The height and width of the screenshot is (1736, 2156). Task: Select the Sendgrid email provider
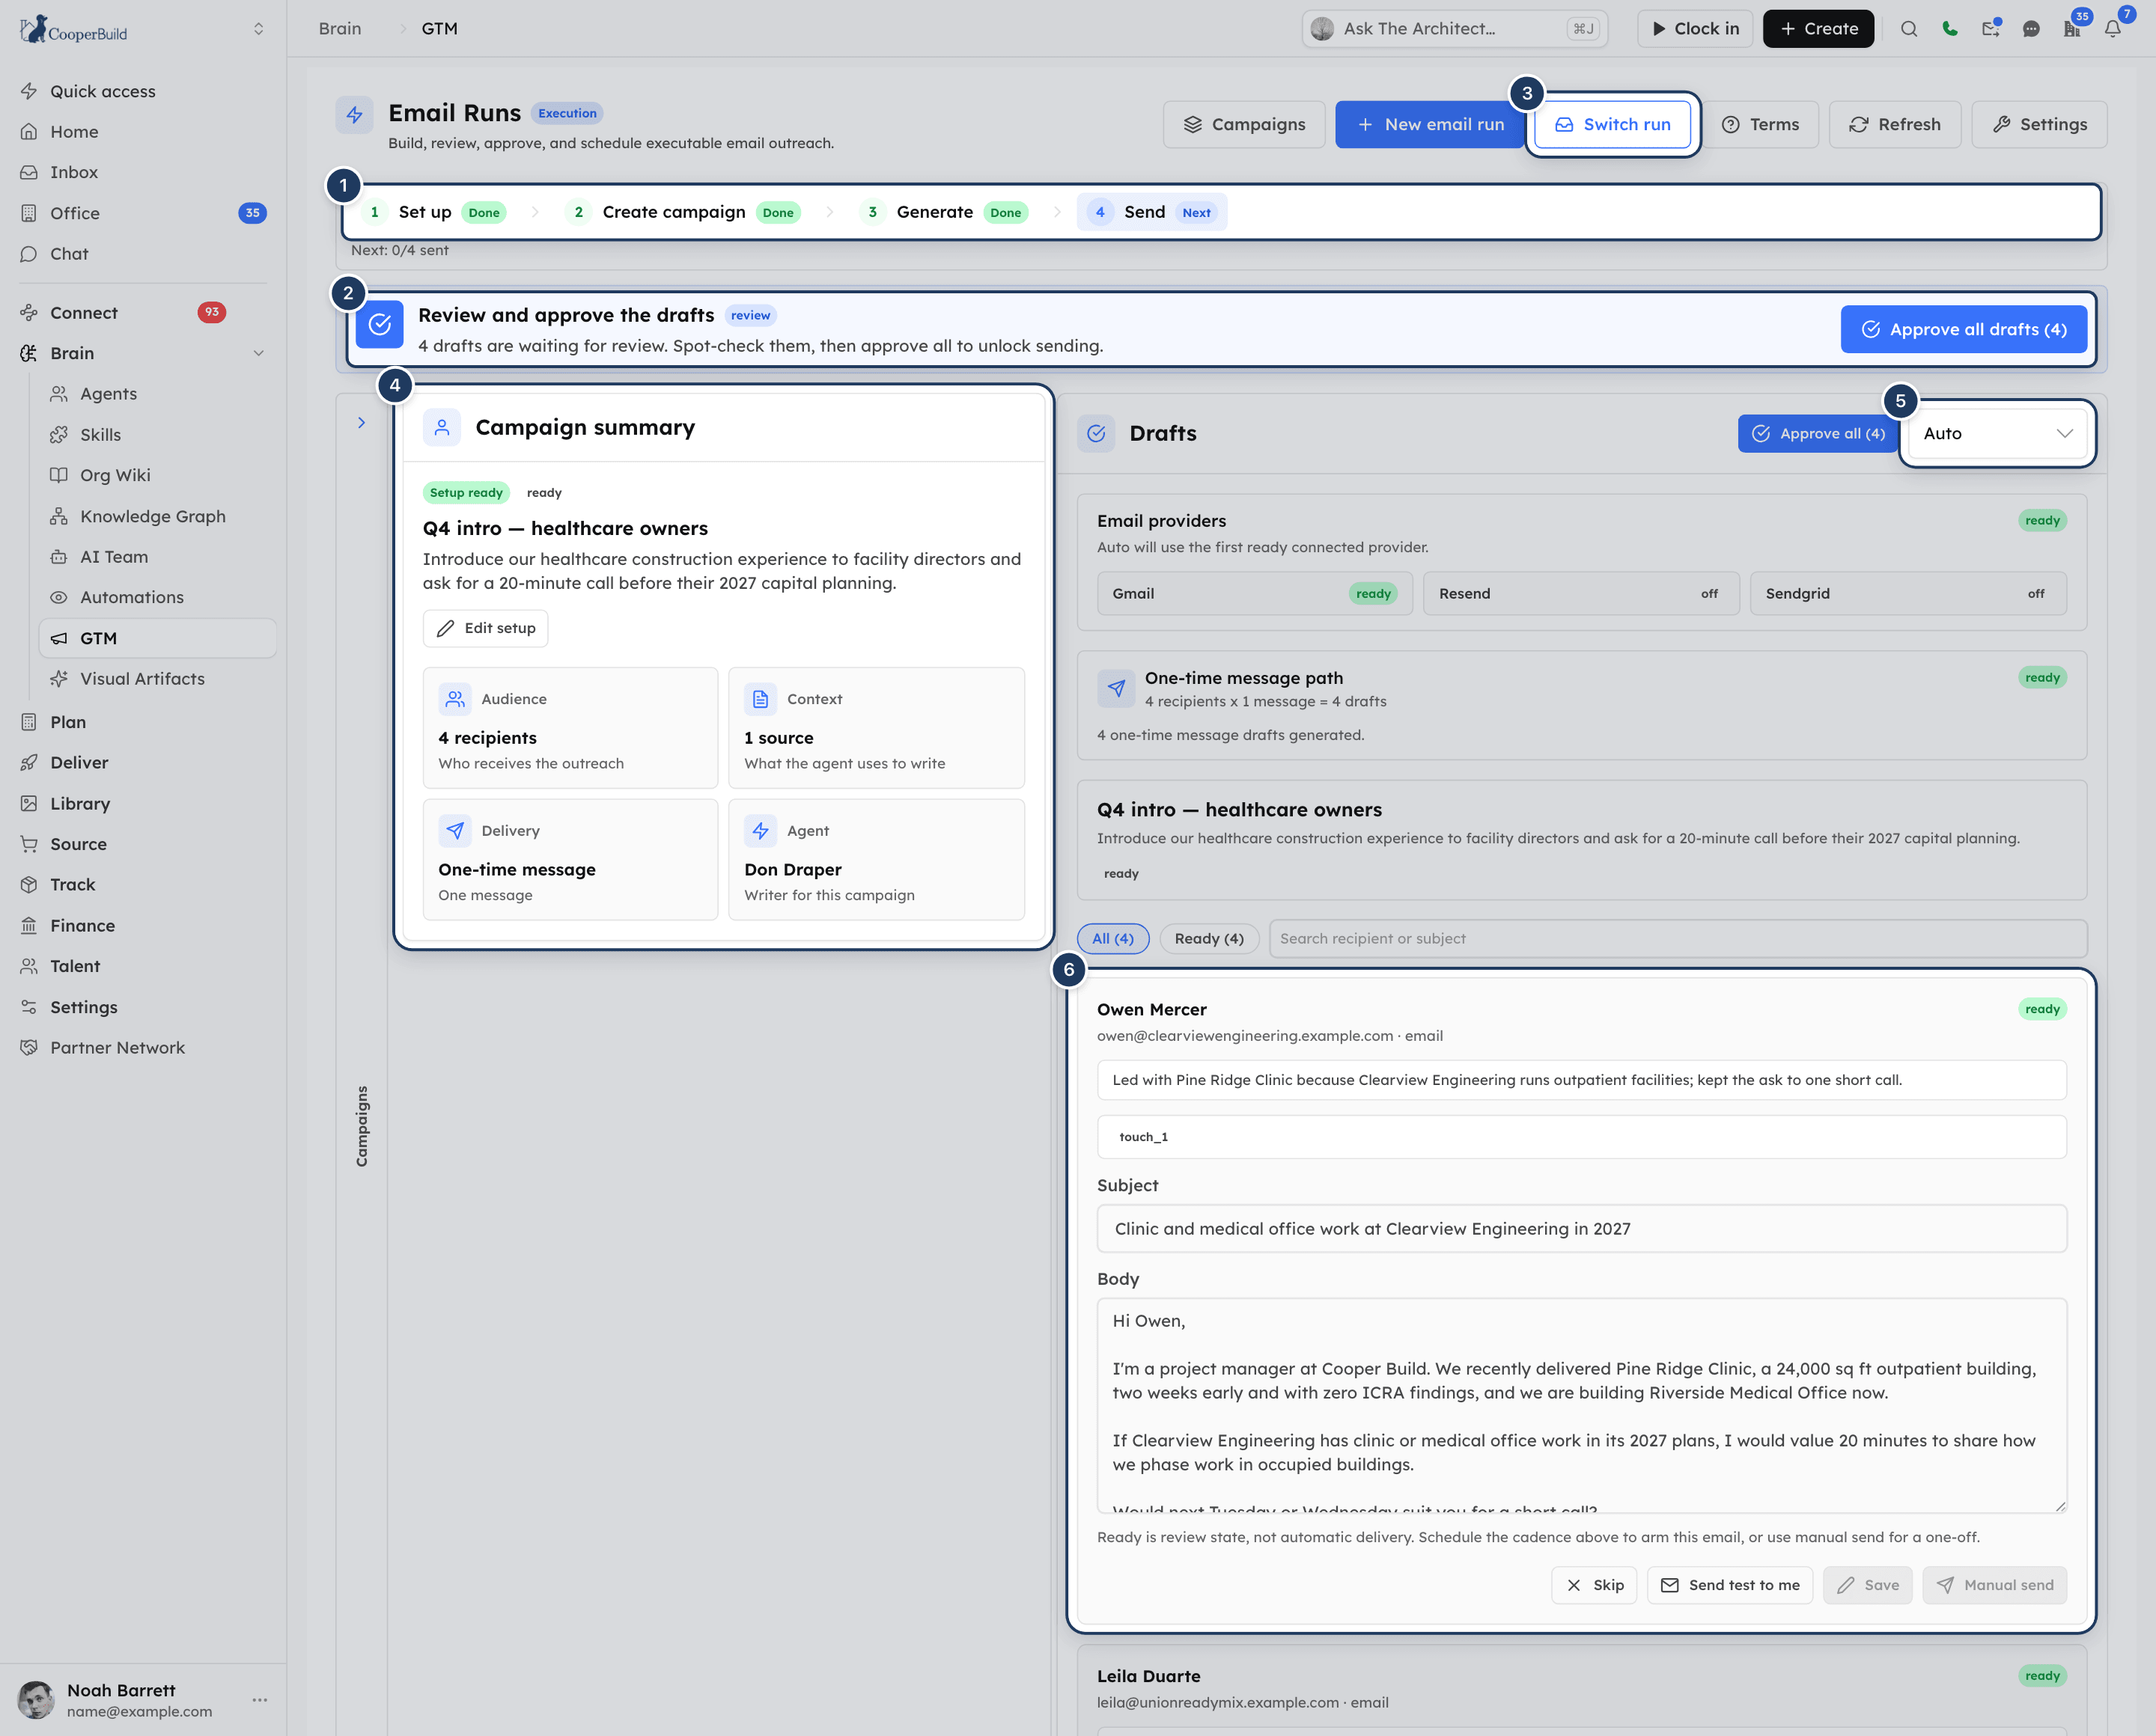(1908, 593)
